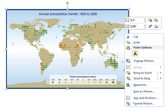Expand the Send to Back submenu arrow

click(x=161, y=78)
